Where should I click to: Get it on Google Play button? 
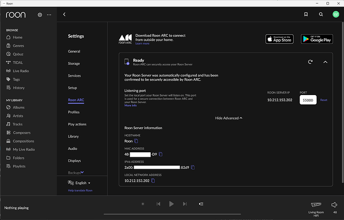[317, 39]
